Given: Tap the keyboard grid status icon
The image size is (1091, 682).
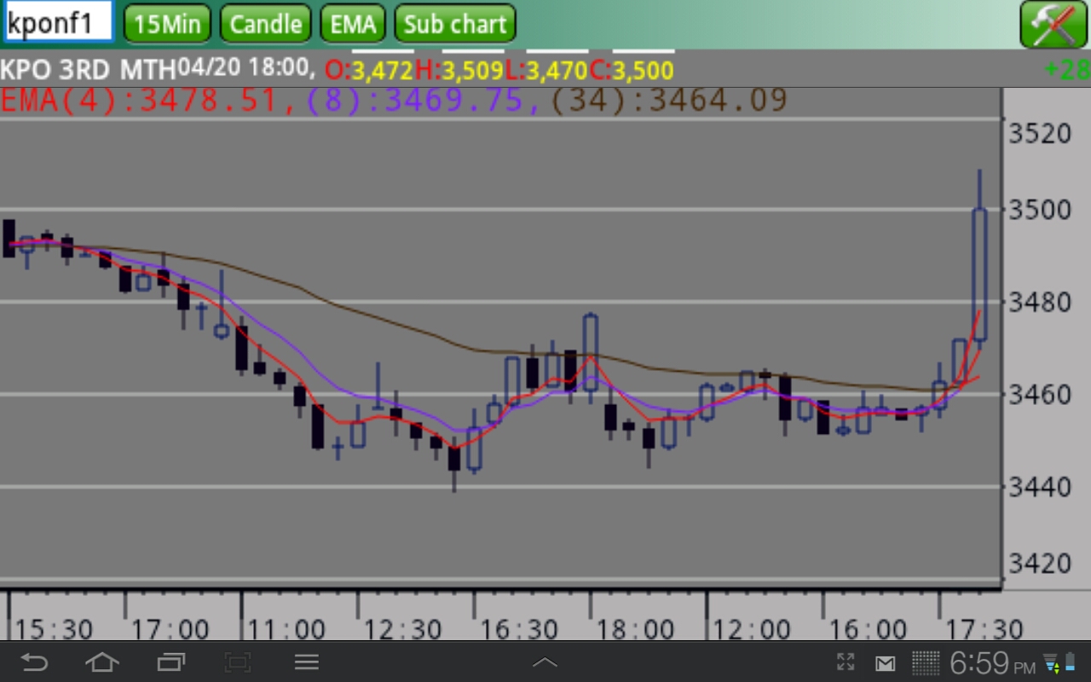Looking at the screenshot, I should tap(926, 662).
